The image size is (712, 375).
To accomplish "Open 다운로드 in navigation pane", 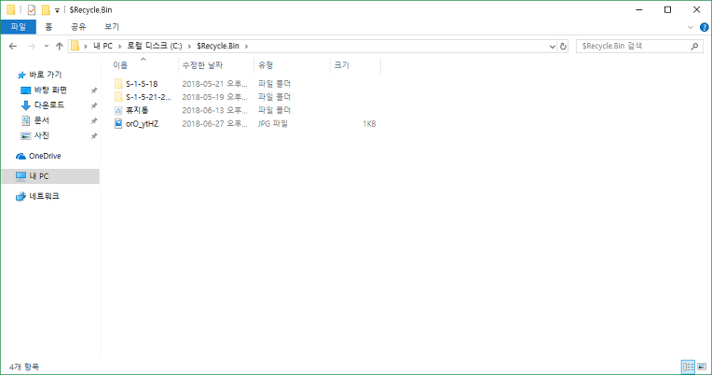I will point(49,105).
